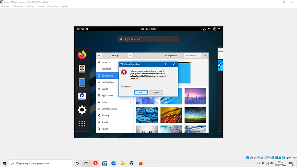The width and height of the screenshot is (297, 167).
Task: Click the Add Picture button
Action: pos(192,56)
